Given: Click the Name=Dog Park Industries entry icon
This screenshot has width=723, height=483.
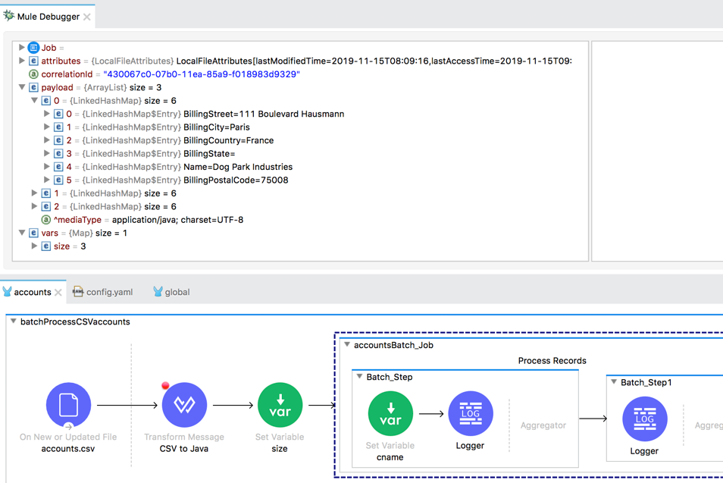Looking at the screenshot, I should tap(58, 167).
